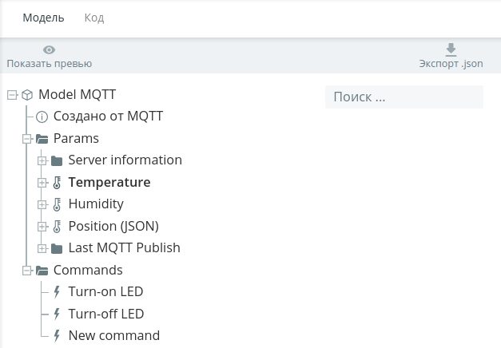Image resolution: width=501 pixels, height=348 pixels.
Task: Open the Модель tab
Action: pos(43,18)
